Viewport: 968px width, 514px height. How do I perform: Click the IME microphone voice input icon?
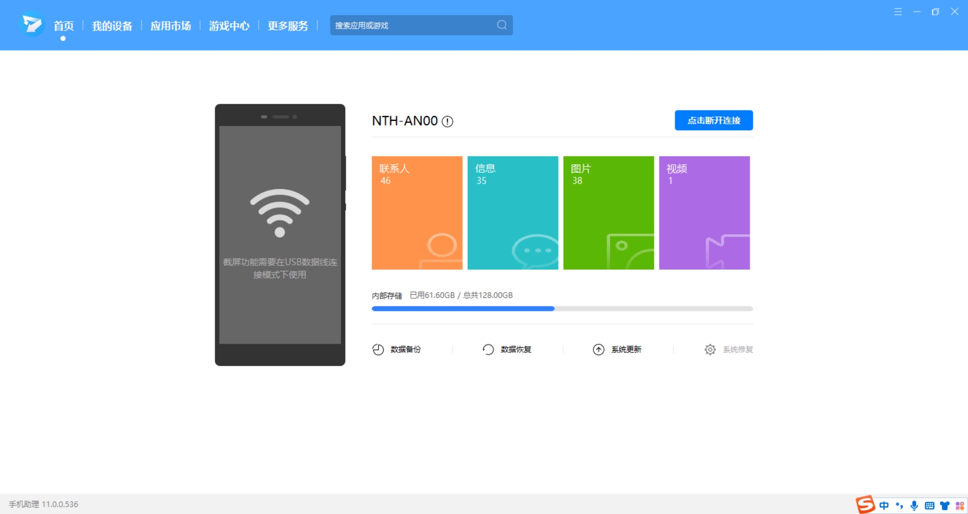point(914,505)
